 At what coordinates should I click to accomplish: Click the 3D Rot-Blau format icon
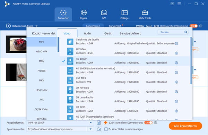click(x=70, y=90)
